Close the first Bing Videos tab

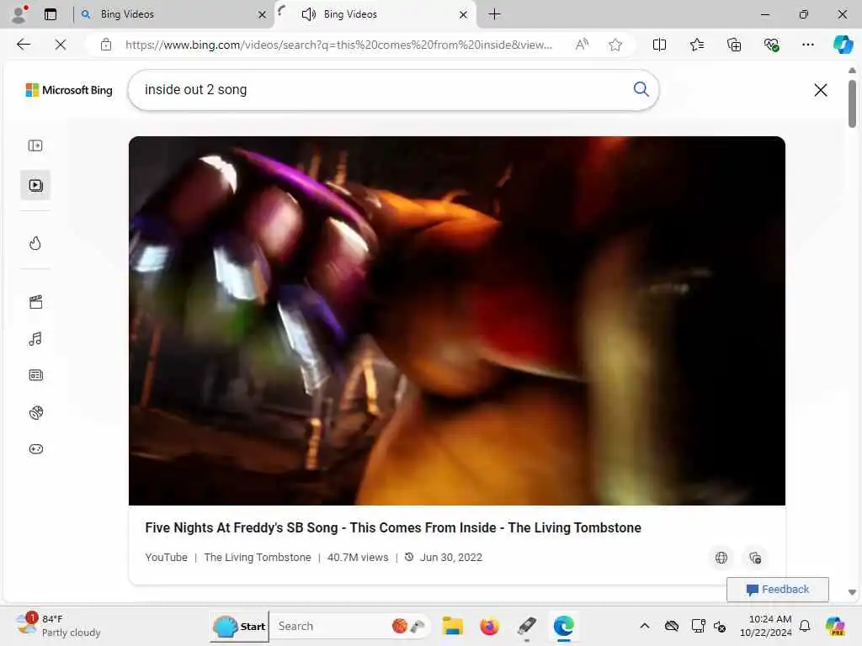pyautogui.click(x=263, y=15)
